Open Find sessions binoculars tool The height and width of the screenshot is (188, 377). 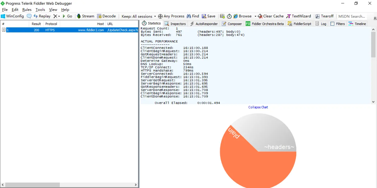(193, 16)
